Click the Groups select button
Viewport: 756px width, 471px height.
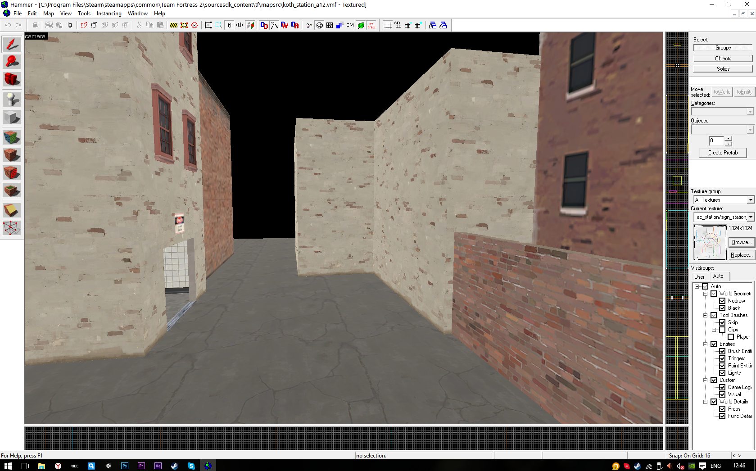723,48
